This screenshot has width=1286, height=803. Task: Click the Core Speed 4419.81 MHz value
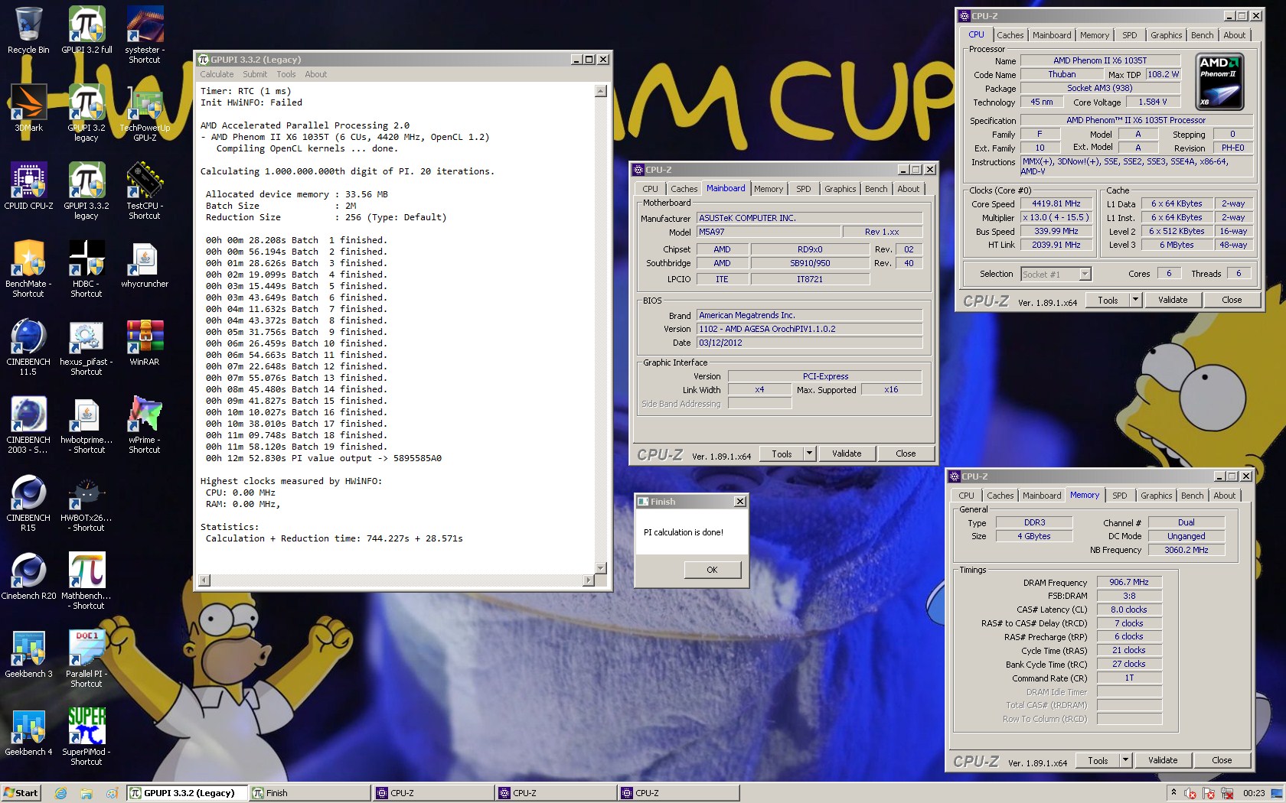point(1056,204)
